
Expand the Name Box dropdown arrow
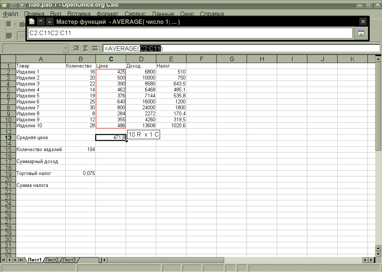(66, 48)
